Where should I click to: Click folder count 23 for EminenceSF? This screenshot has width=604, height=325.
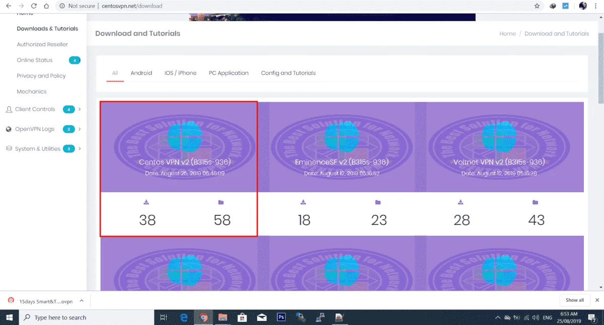pos(379,220)
